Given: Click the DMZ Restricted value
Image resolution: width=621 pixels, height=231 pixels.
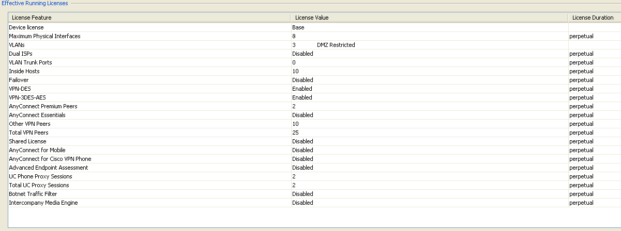Looking at the screenshot, I should pos(336,45).
